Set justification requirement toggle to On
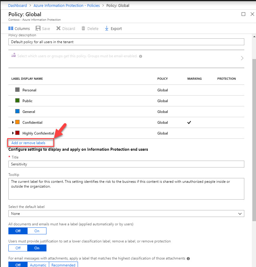 [x=37, y=248]
